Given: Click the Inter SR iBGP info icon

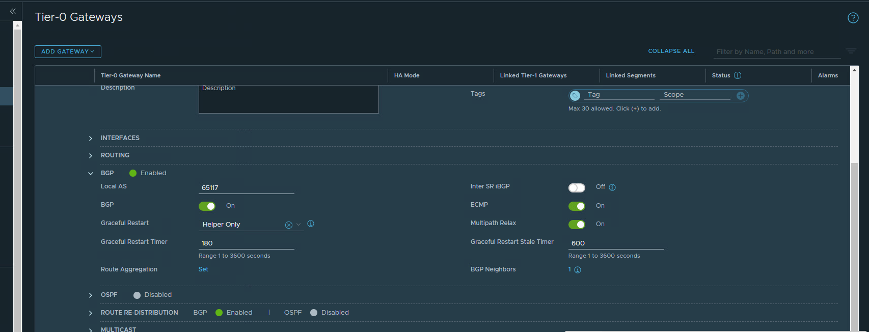Looking at the screenshot, I should pyautogui.click(x=612, y=187).
